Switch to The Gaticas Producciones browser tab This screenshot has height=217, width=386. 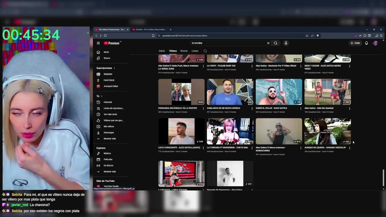(x=112, y=30)
